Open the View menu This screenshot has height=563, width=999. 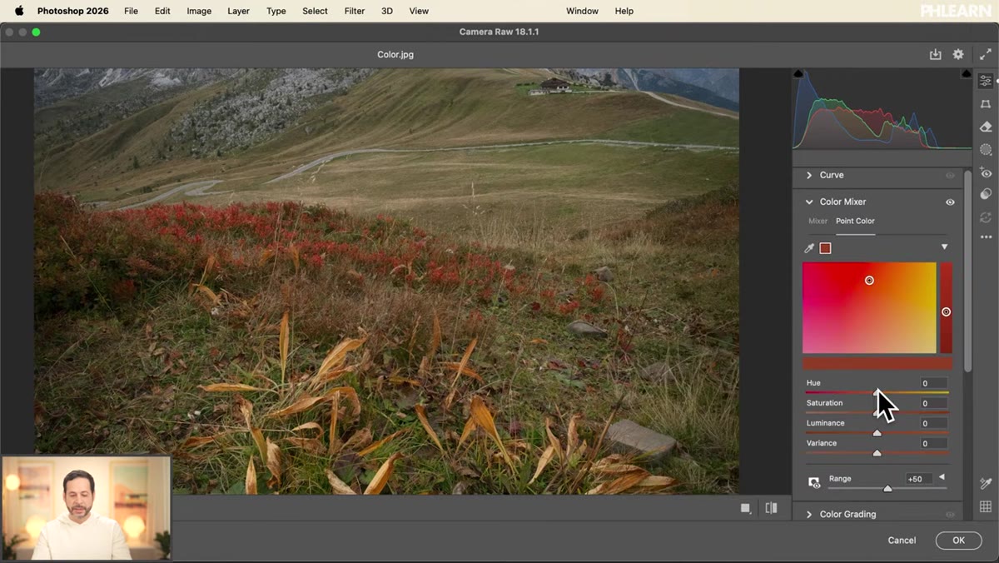tap(419, 11)
